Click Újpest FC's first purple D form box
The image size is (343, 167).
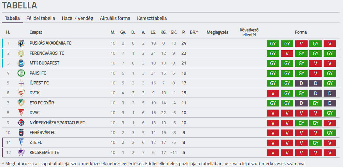tap(301, 83)
